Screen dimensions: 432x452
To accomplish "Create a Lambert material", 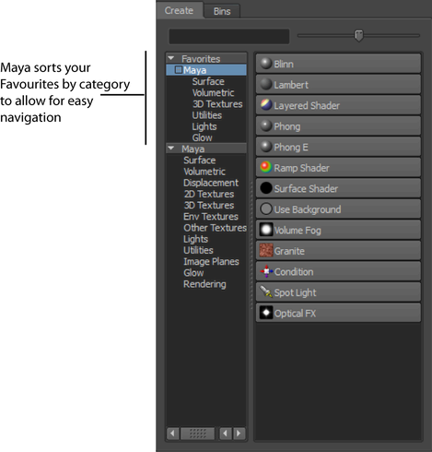I will 338,84.
